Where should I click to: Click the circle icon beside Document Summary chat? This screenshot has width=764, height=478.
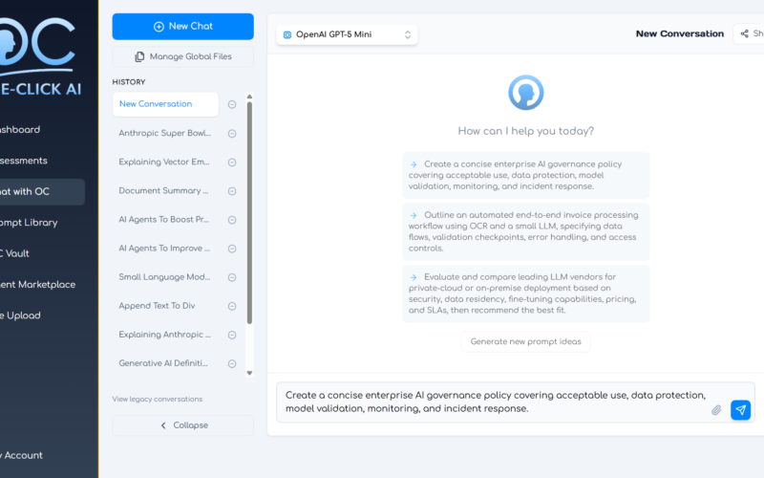(x=232, y=191)
